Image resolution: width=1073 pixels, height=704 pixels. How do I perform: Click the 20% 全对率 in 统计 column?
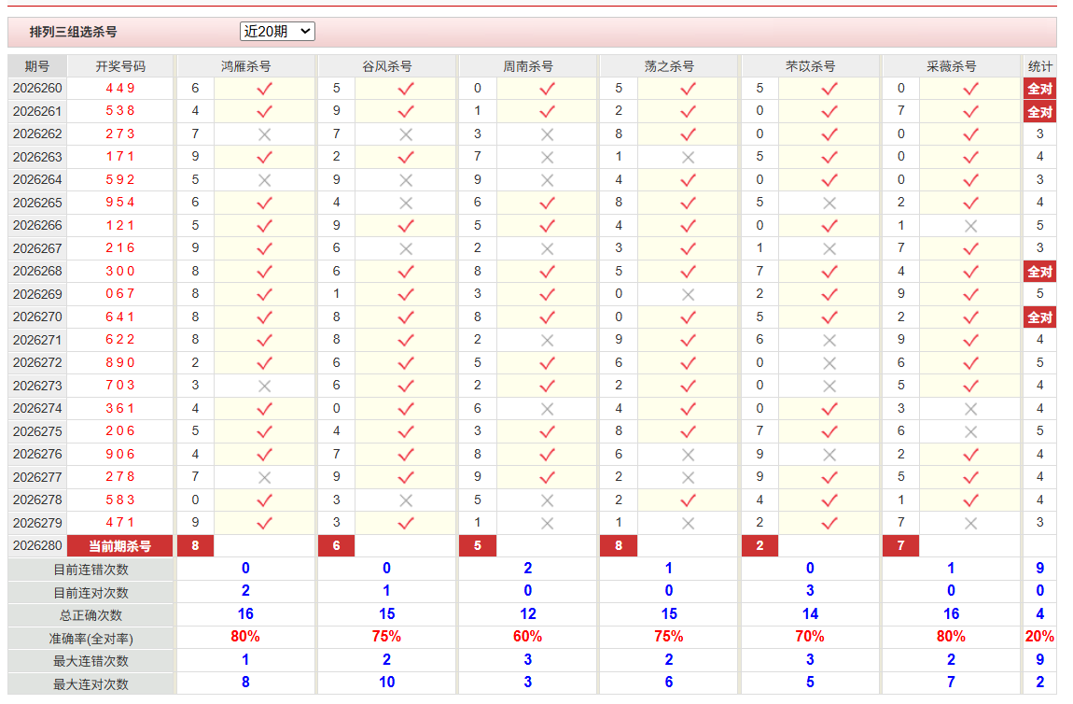coord(1039,637)
